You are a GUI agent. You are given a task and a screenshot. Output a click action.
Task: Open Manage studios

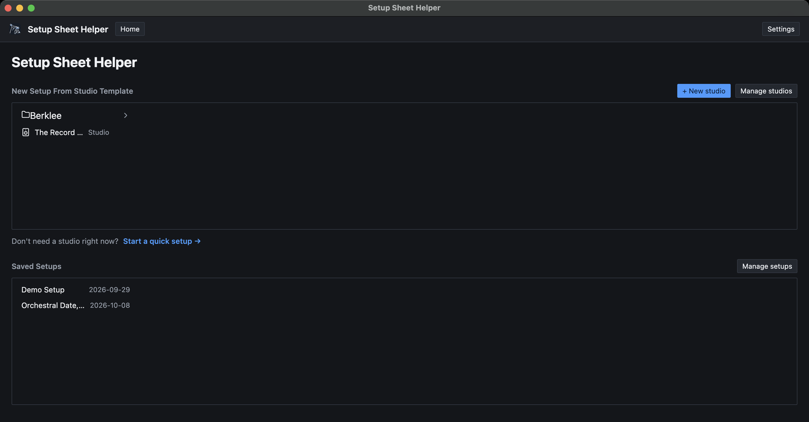[766, 91]
